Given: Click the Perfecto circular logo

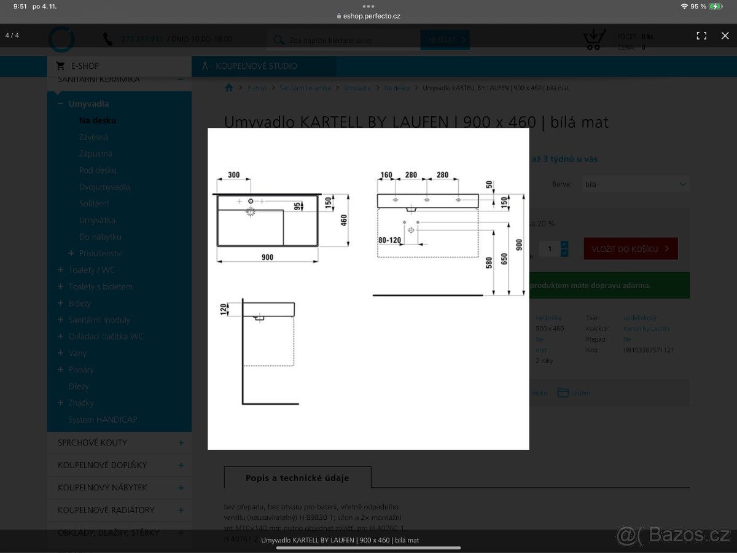Looking at the screenshot, I should coord(62,39).
